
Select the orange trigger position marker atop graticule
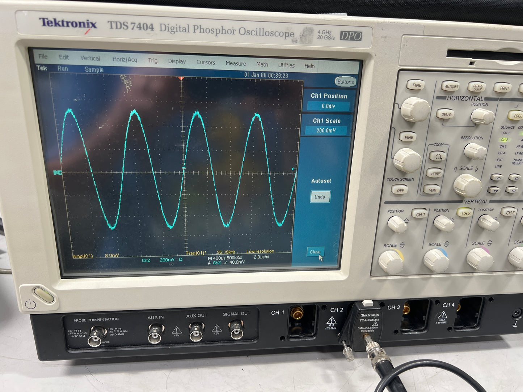181,78
